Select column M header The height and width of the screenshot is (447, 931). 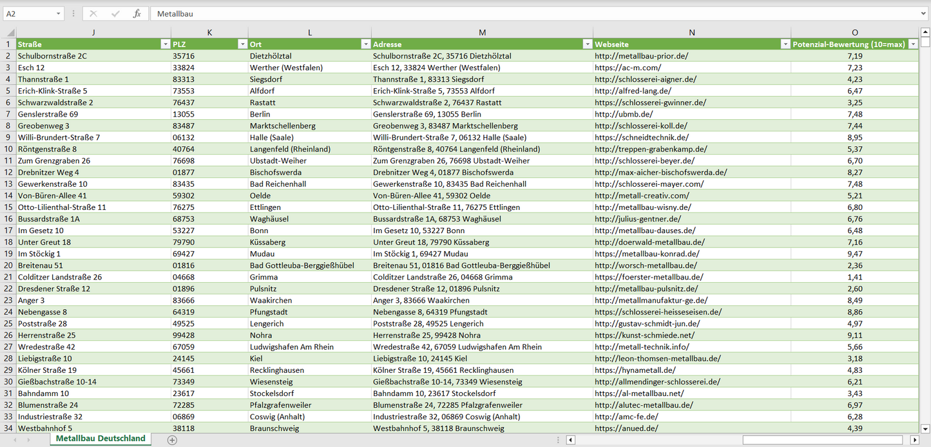tap(482, 32)
